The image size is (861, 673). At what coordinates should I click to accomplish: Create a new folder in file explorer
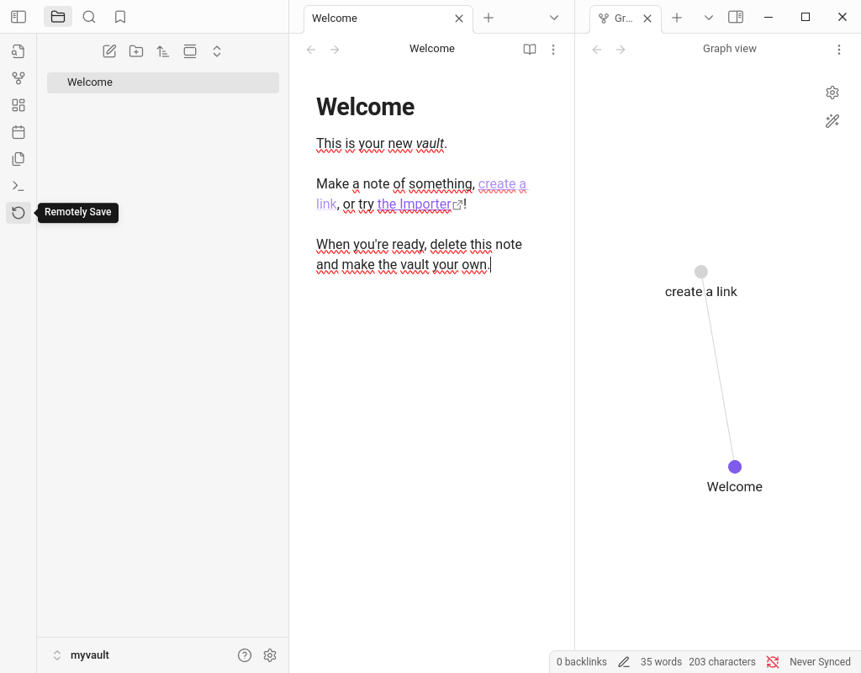pos(136,51)
